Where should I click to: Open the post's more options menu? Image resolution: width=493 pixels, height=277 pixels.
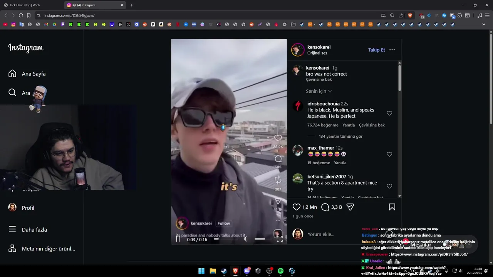(392, 50)
